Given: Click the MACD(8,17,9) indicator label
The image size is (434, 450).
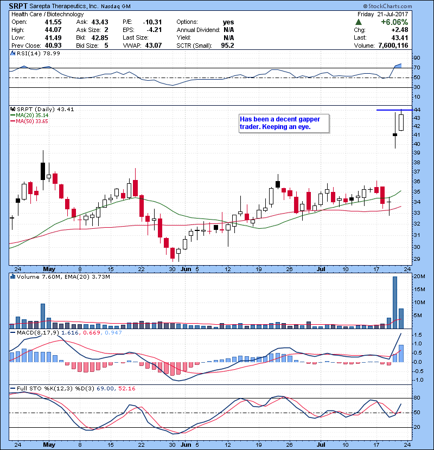Looking at the screenshot, I should pyautogui.click(x=38, y=333).
